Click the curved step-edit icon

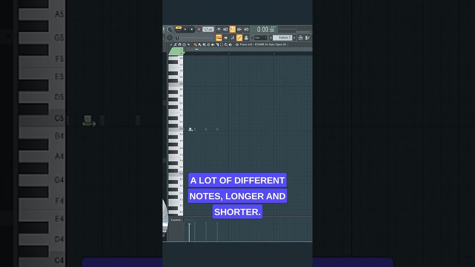[x=233, y=37]
